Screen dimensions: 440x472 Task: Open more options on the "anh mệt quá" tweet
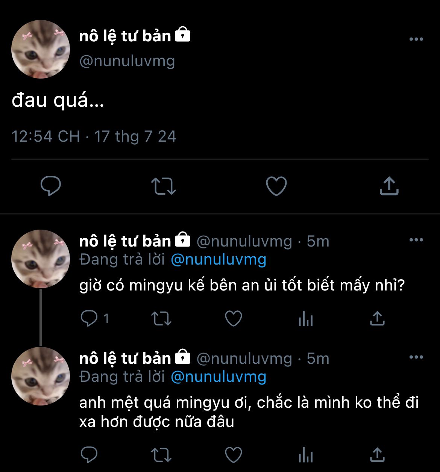click(416, 357)
